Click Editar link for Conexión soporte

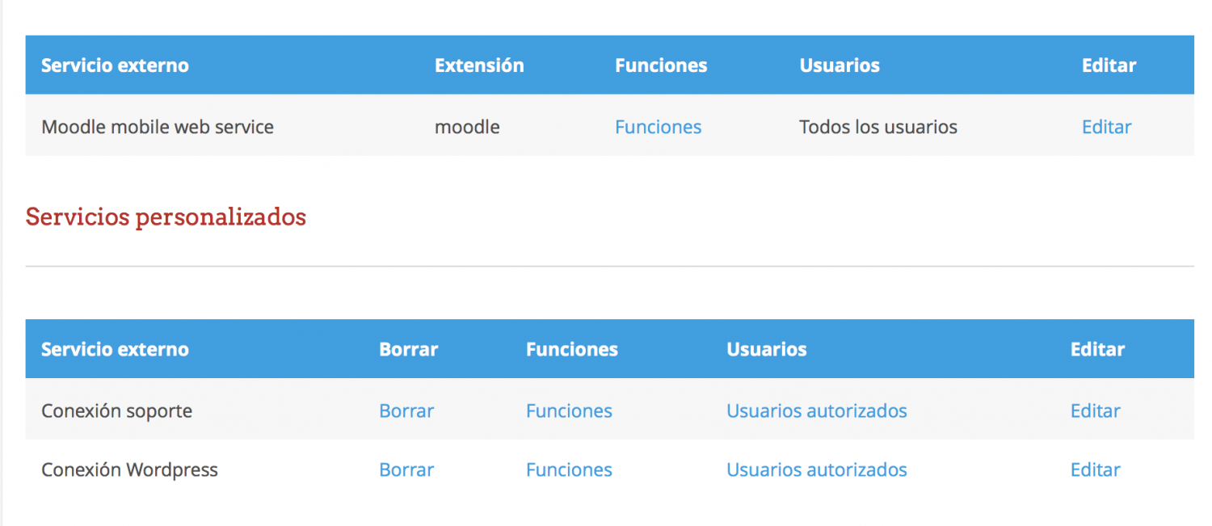1095,410
